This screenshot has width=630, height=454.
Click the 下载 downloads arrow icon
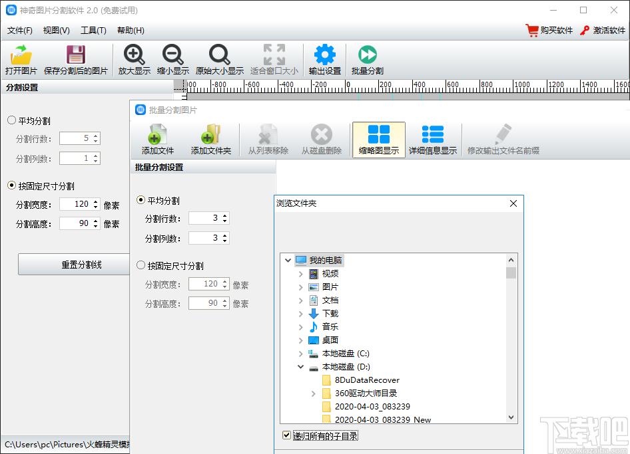314,313
